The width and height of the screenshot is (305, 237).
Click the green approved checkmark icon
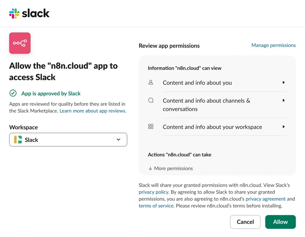(13, 93)
